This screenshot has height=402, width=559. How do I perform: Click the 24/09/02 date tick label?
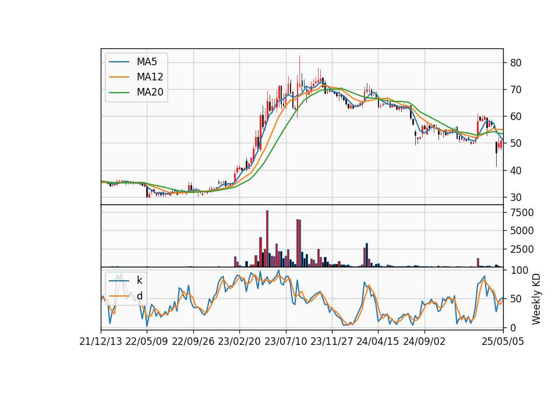[424, 342]
